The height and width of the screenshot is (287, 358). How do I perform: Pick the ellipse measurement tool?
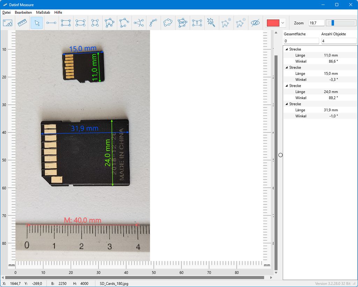pos(80,23)
